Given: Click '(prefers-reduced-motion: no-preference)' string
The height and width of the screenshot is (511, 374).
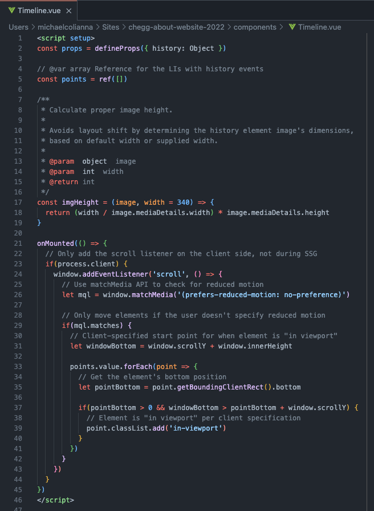Looking at the screenshot, I should click(x=261, y=295).
